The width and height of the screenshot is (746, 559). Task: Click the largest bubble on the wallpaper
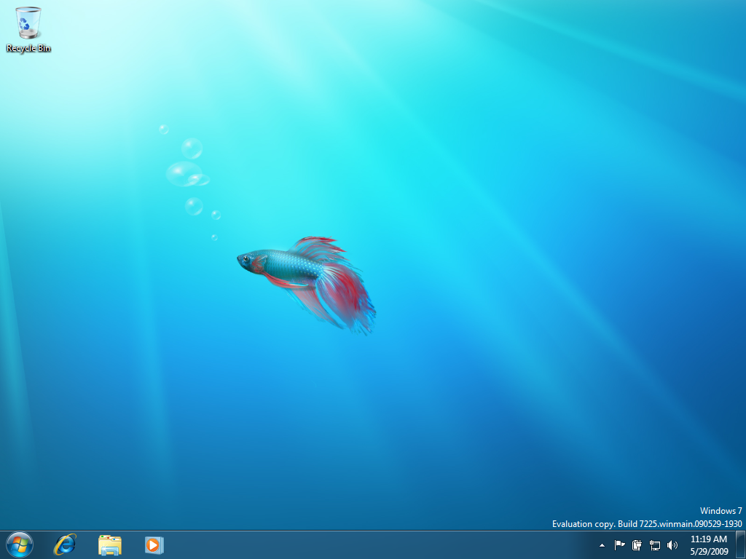tap(184, 173)
